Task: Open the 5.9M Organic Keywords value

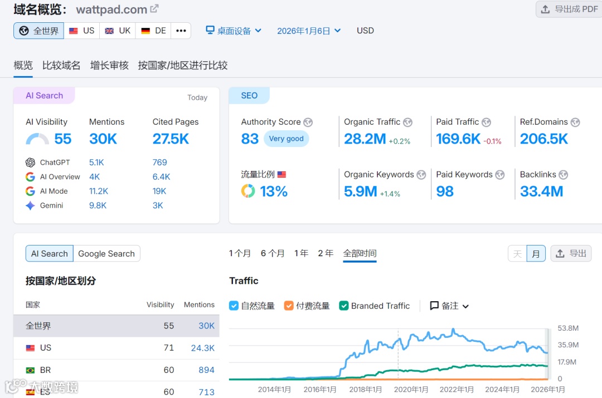Action: (361, 191)
